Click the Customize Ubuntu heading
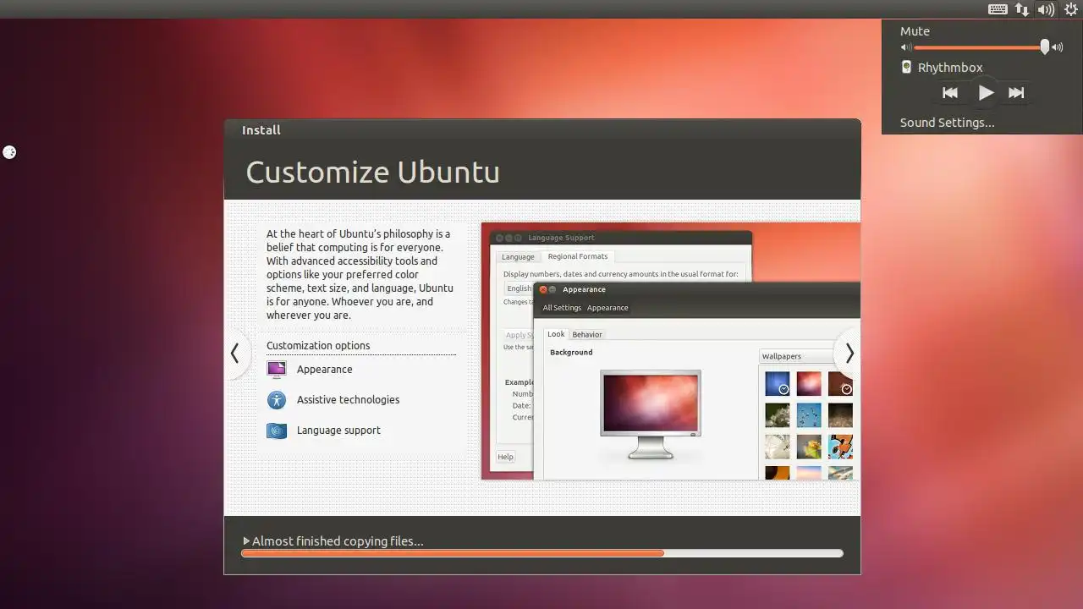Screen dimensions: 1083x609 pos(373,173)
